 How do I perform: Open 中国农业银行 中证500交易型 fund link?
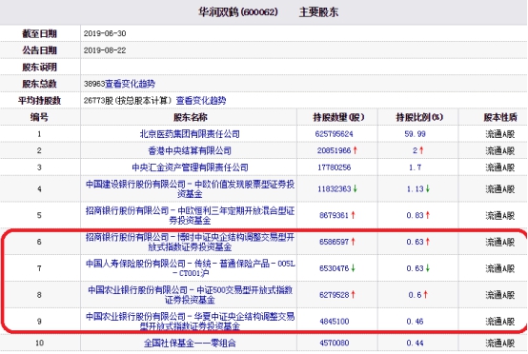click(x=190, y=295)
